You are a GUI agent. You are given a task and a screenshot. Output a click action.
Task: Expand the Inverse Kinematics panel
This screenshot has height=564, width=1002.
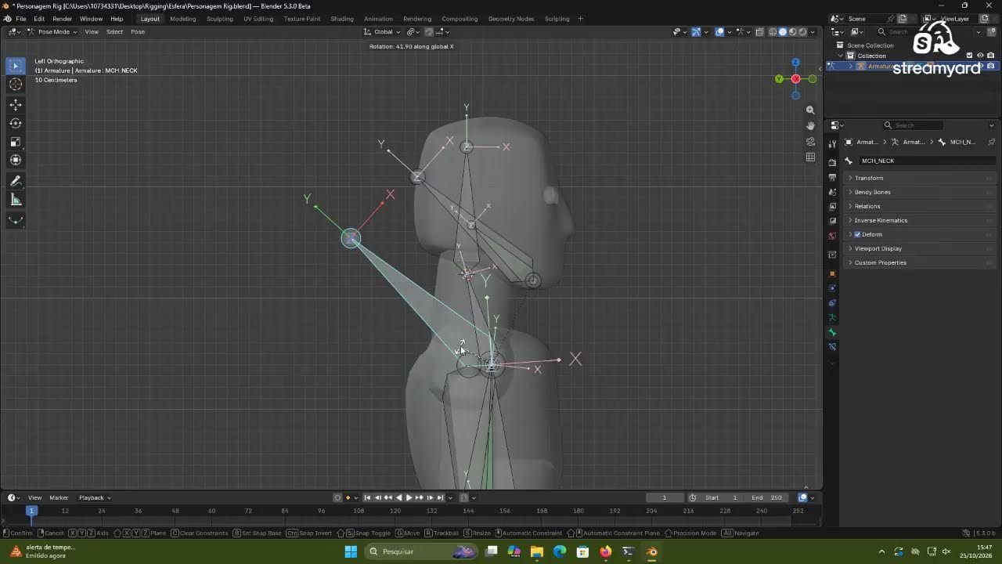tap(921, 220)
